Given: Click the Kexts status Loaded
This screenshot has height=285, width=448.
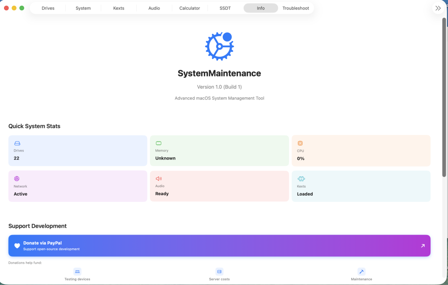Looking at the screenshot, I should tap(305, 194).
